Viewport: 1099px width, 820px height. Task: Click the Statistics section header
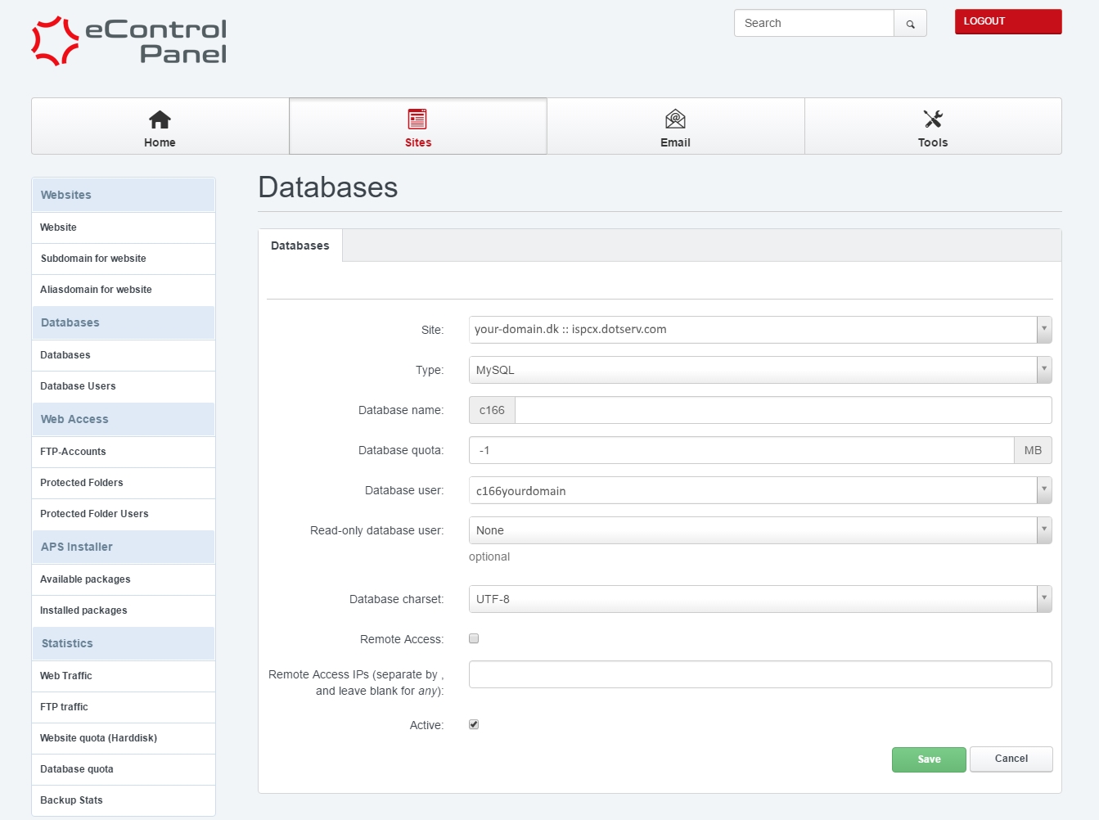(124, 643)
